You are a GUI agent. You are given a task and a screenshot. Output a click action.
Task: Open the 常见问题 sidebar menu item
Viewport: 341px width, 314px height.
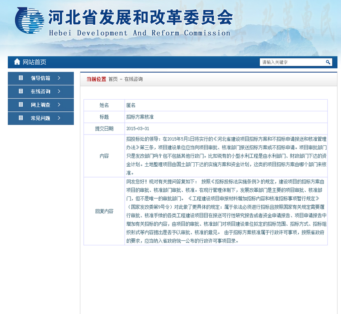pos(41,118)
